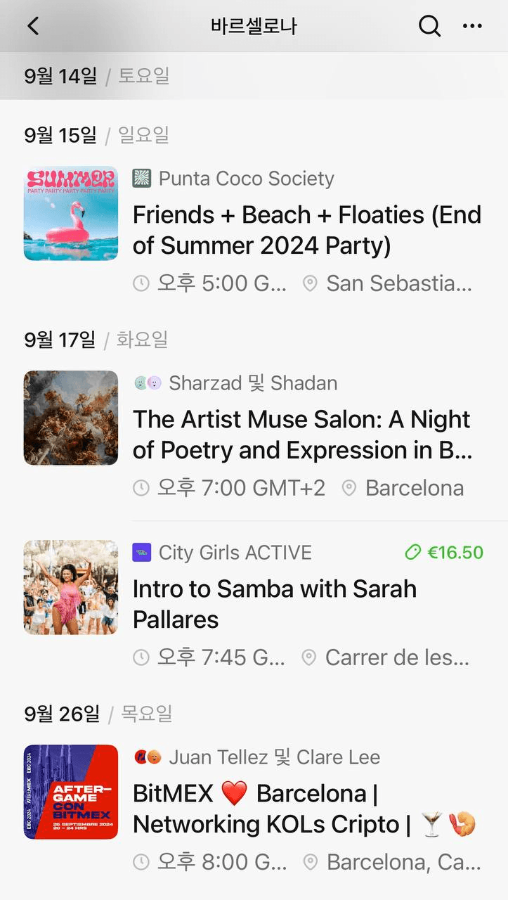Viewport: 508px width, 900px height.
Task: Open search with magnifier icon
Action: pos(429,26)
